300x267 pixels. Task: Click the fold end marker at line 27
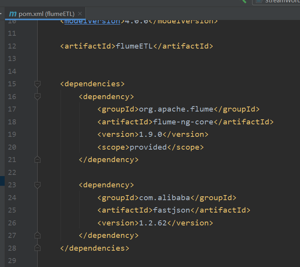point(37,235)
